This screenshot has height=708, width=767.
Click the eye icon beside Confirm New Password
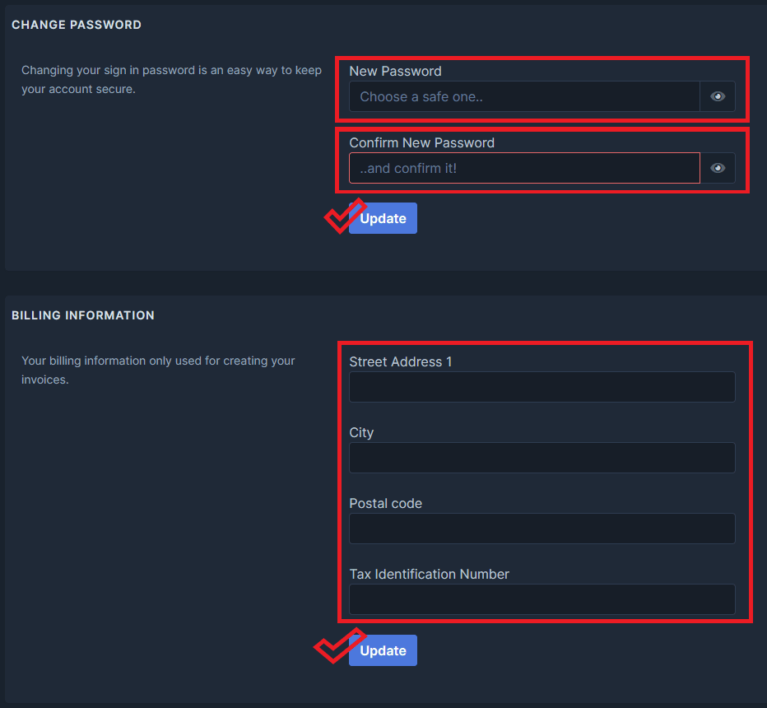coord(717,168)
